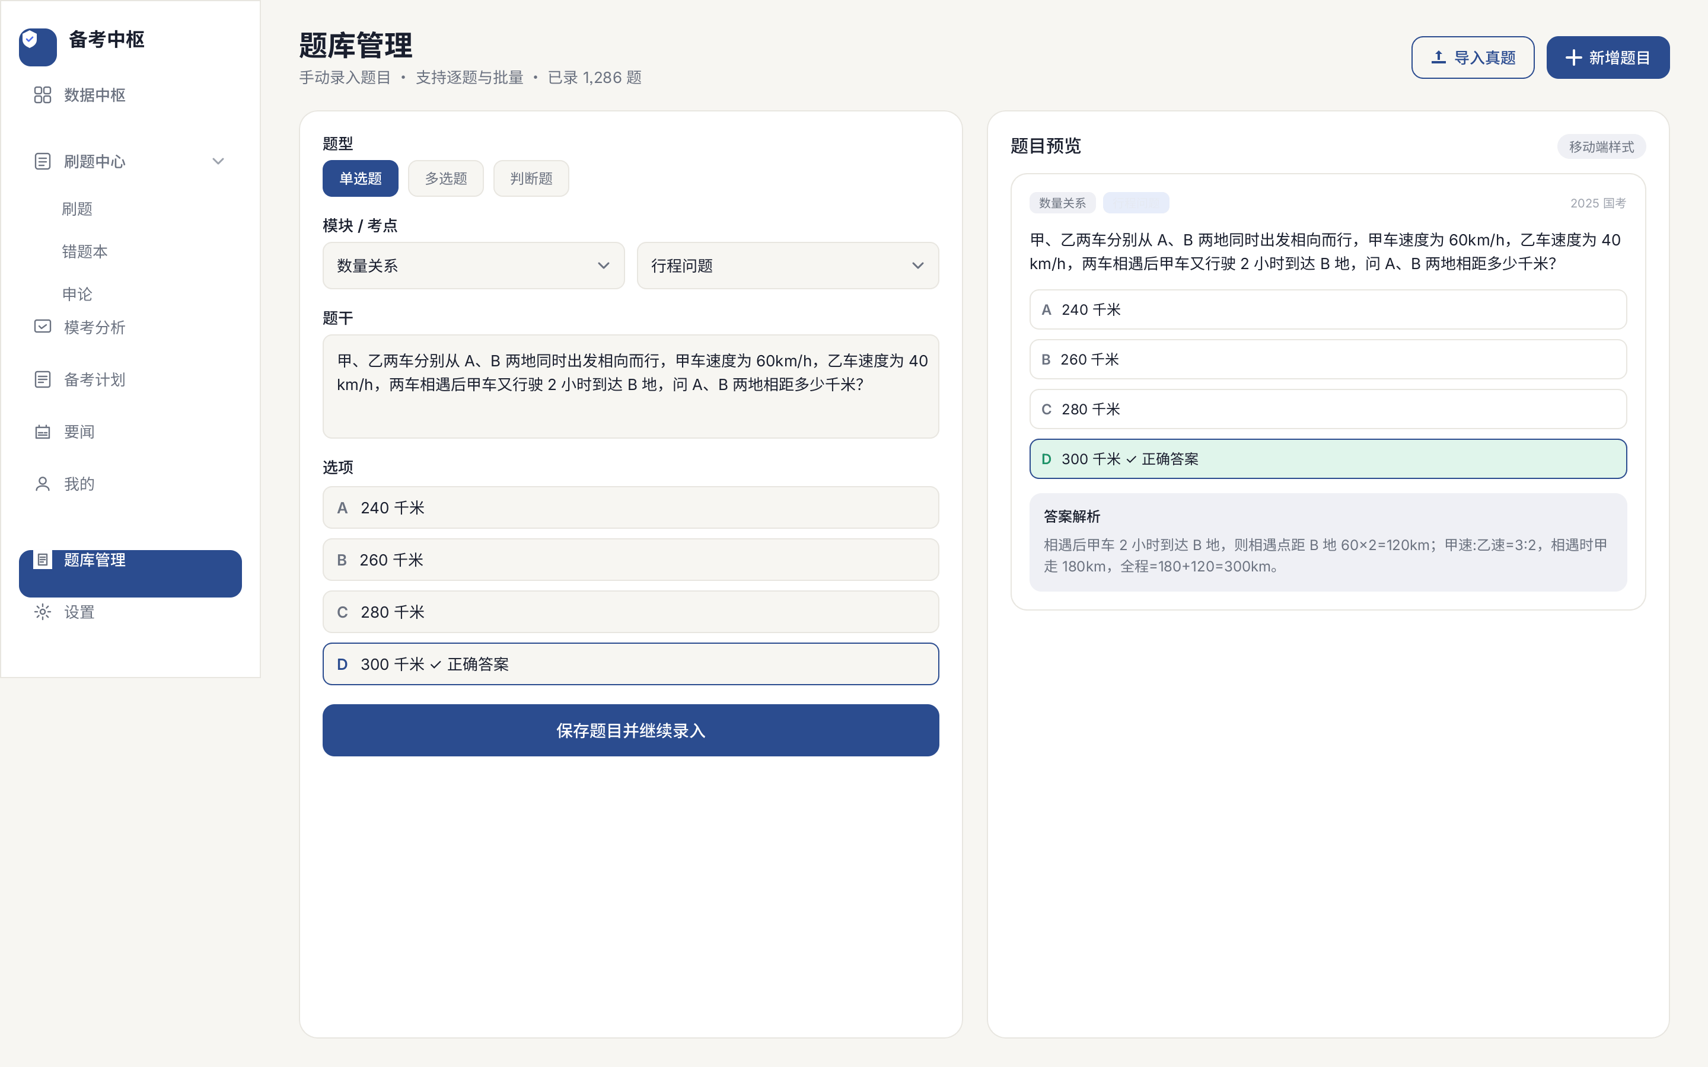Mark option A 240 千米 in form
Image resolution: width=1708 pixels, height=1067 pixels.
(x=630, y=507)
